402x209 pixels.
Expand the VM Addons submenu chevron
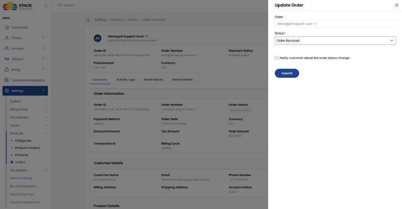pyautogui.click(x=46, y=170)
